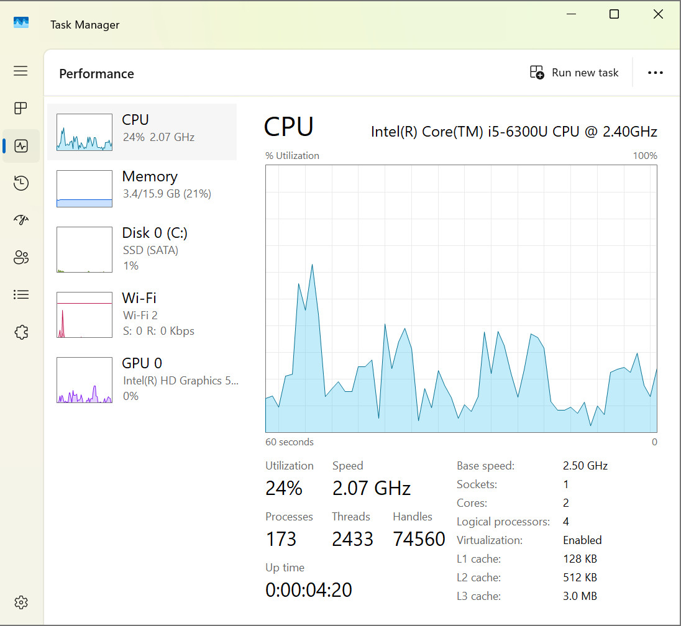Click the Task Manager app icon

(21, 22)
